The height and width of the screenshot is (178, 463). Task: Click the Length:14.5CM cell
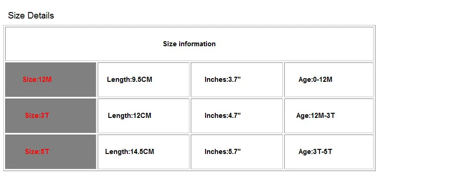144,152
